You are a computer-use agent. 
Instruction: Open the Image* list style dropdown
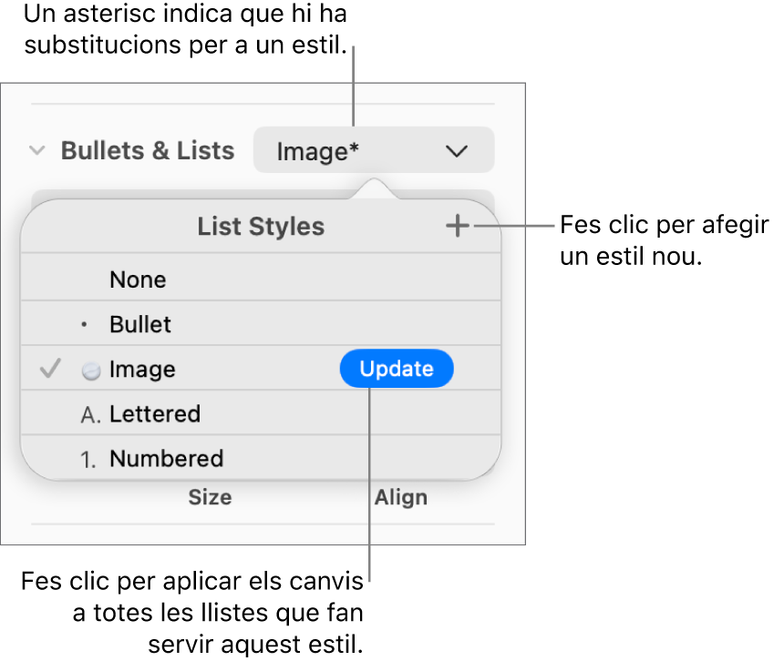click(374, 151)
